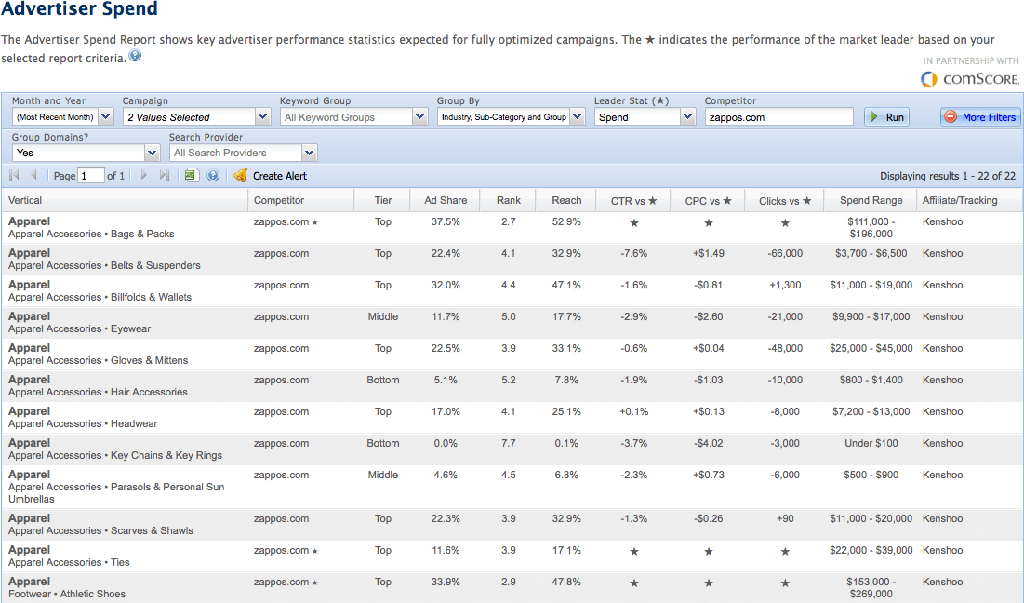This screenshot has width=1024, height=603.
Task: Select Parasols & Personal Sun Umbrellas row
Action: tap(512, 487)
